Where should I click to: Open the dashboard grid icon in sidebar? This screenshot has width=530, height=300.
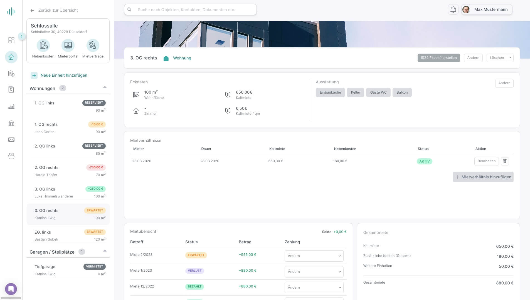(x=11, y=40)
